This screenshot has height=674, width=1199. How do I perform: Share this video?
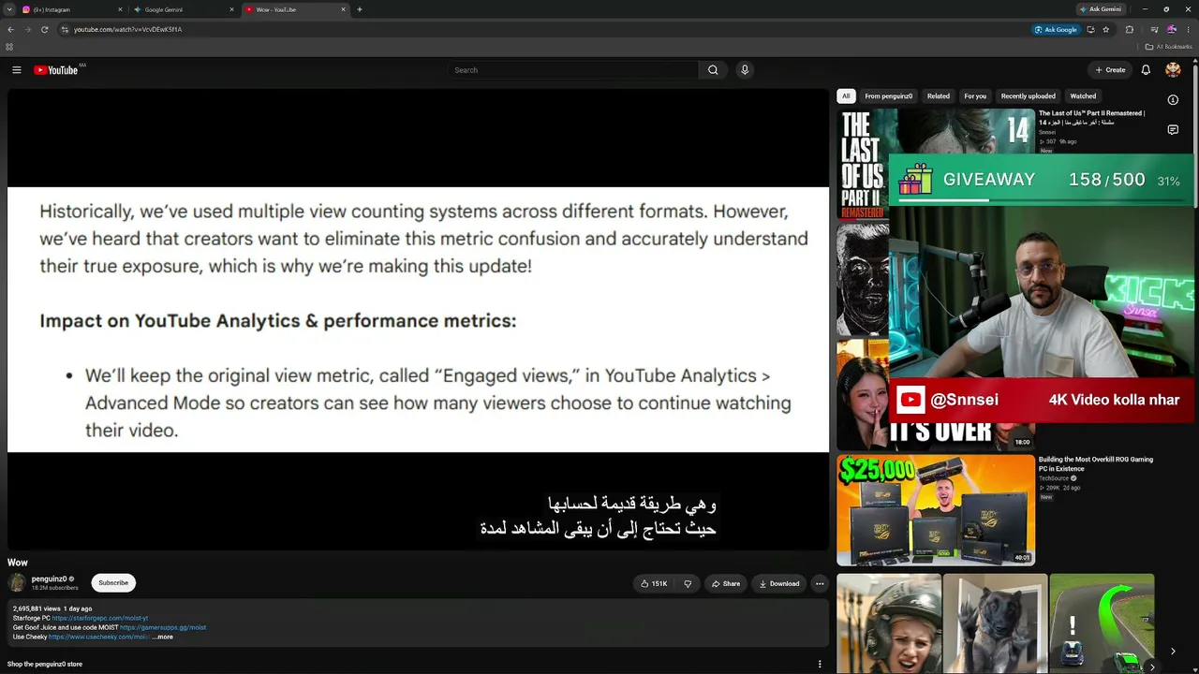726,583
